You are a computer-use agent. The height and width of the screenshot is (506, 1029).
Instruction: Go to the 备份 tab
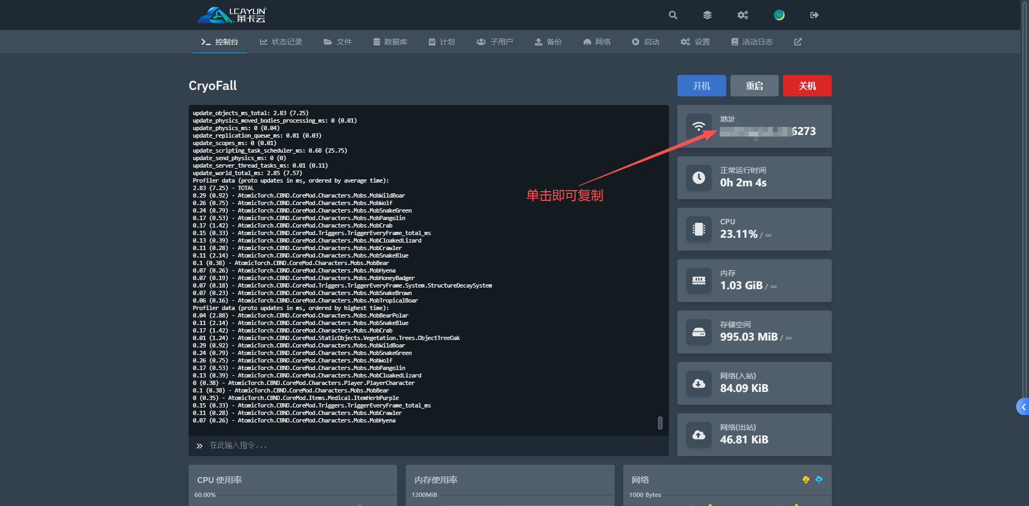[x=548, y=42]
